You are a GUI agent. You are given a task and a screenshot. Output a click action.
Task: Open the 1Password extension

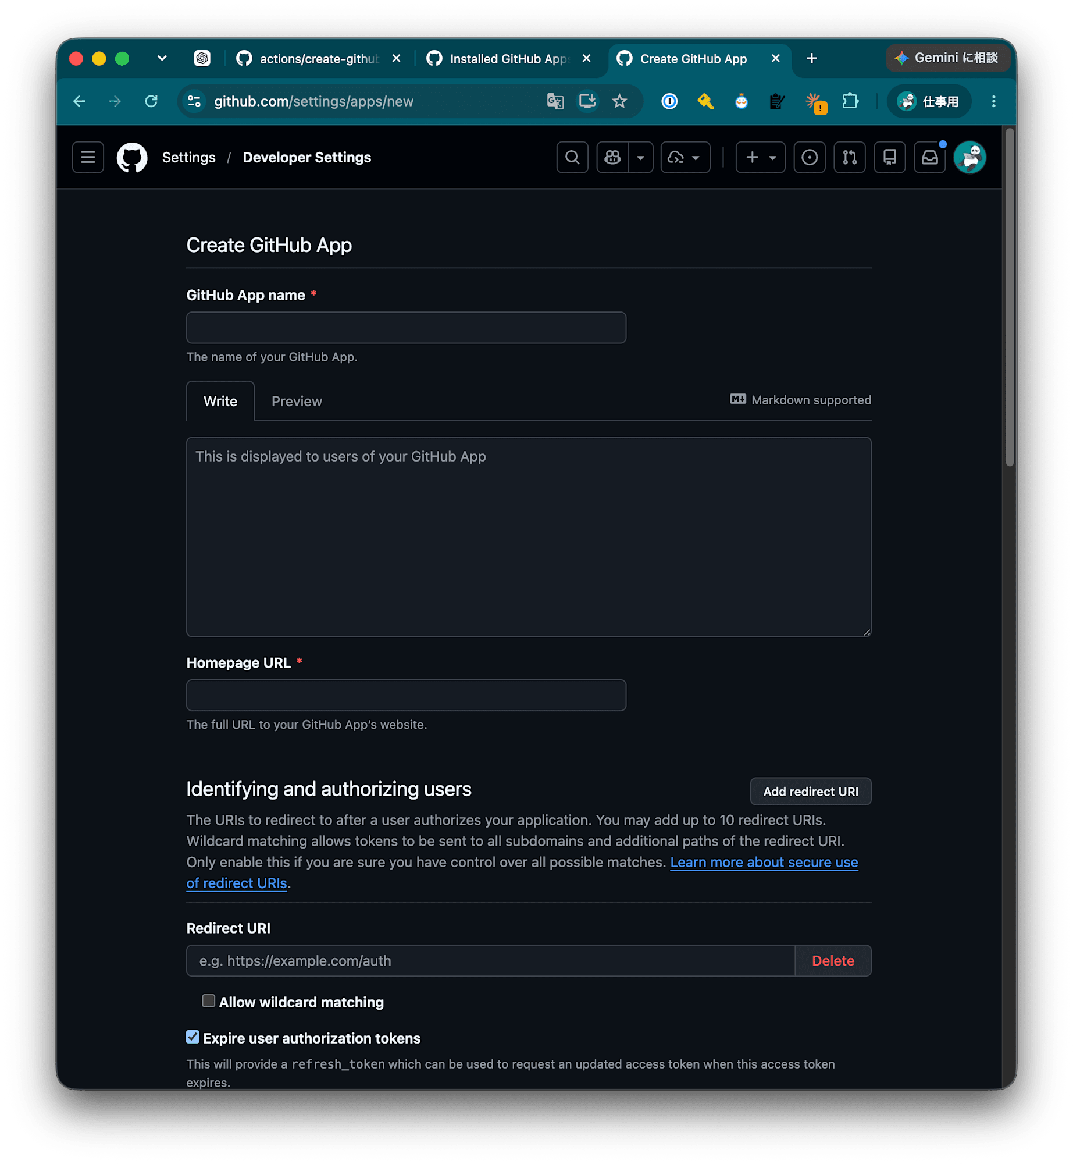[x=669, y=101]
